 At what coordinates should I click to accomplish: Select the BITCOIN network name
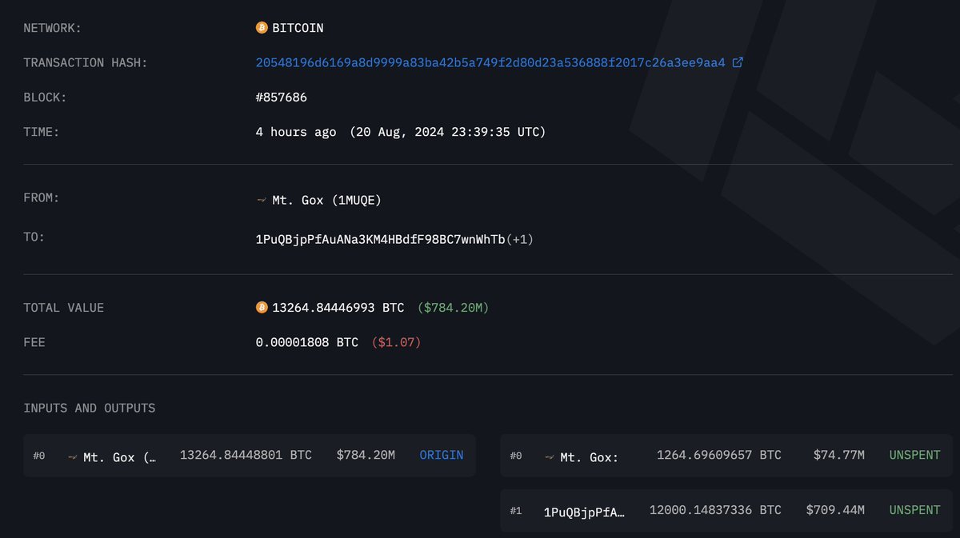point(298,28)
